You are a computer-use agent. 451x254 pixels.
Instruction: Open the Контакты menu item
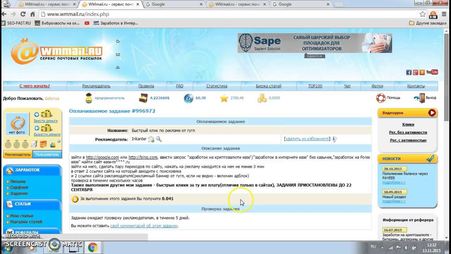[x=416, y=86]
